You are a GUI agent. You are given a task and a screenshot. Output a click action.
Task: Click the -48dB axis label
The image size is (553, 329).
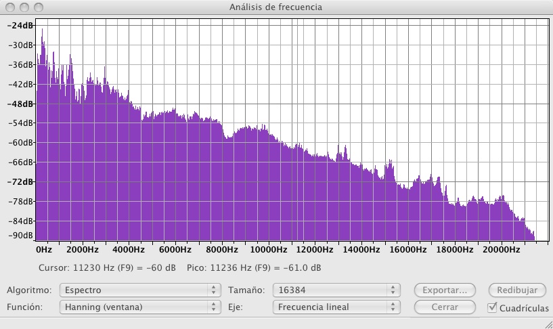point(21,104)
